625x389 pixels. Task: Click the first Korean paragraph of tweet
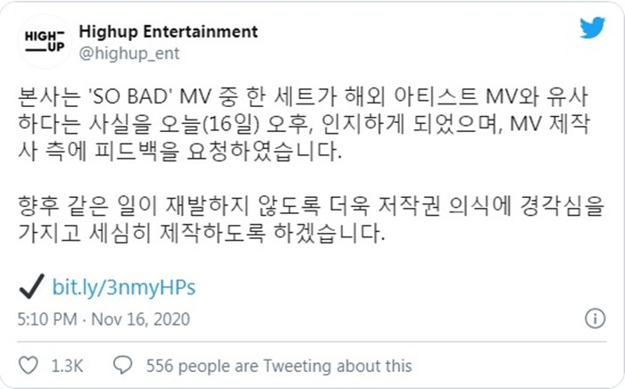click(304, 124)
